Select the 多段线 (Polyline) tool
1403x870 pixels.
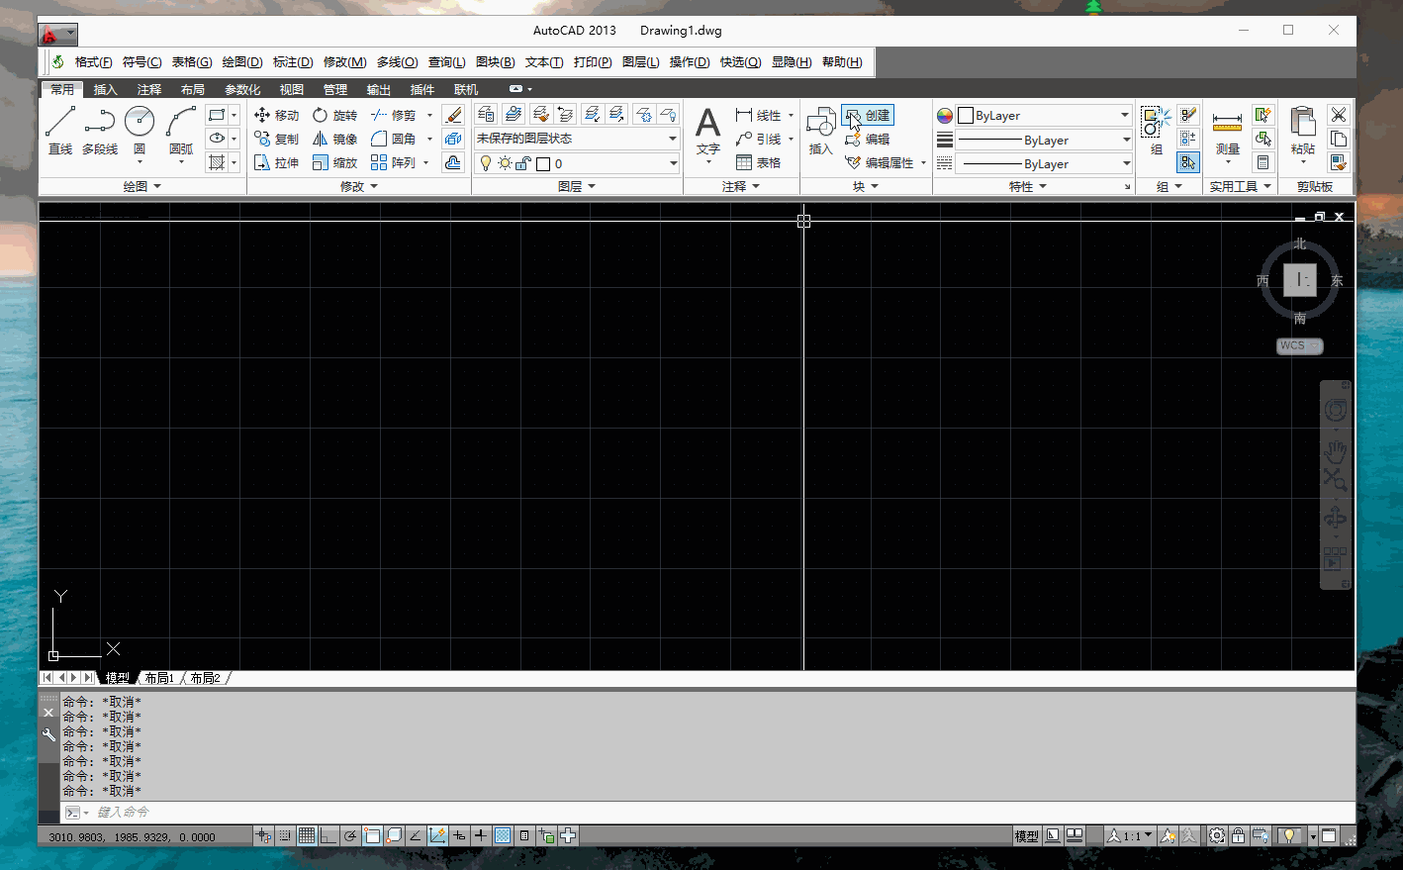coord(100,130)
